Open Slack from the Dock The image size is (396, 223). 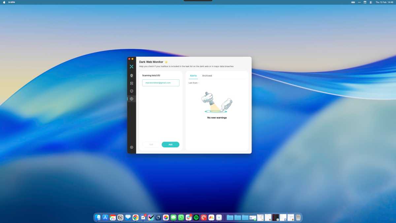pyautogui.click(x=188, y=217)
